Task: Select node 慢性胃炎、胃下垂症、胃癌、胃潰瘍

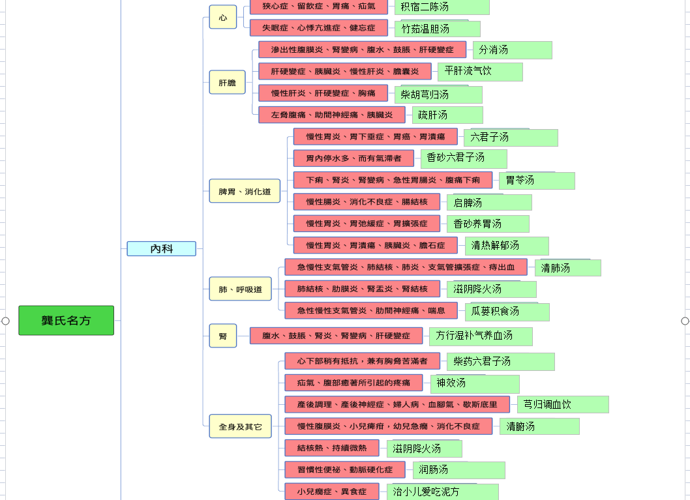Action: pyautogui.click(x=376, y=137)
